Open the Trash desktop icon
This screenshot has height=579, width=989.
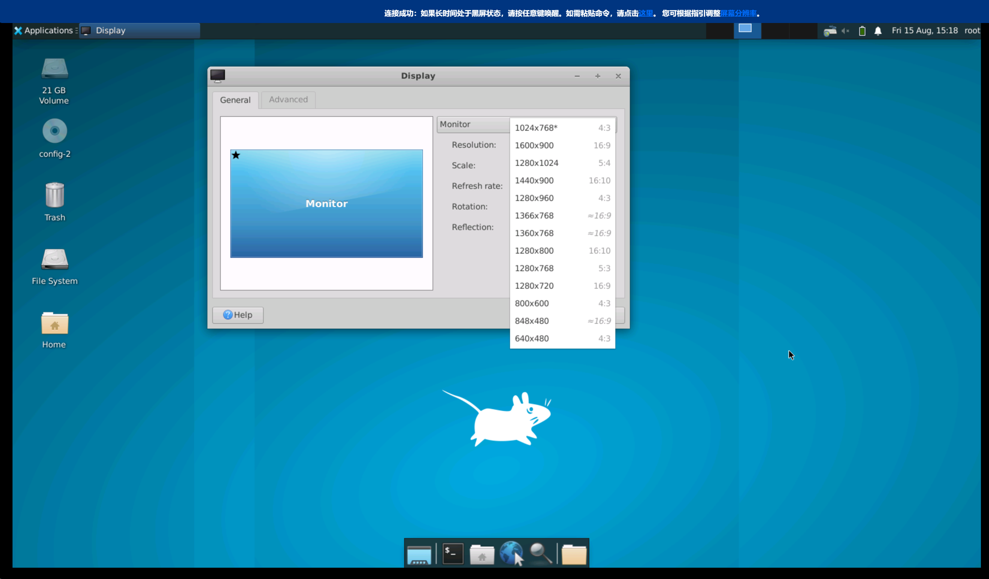[54, 196]
